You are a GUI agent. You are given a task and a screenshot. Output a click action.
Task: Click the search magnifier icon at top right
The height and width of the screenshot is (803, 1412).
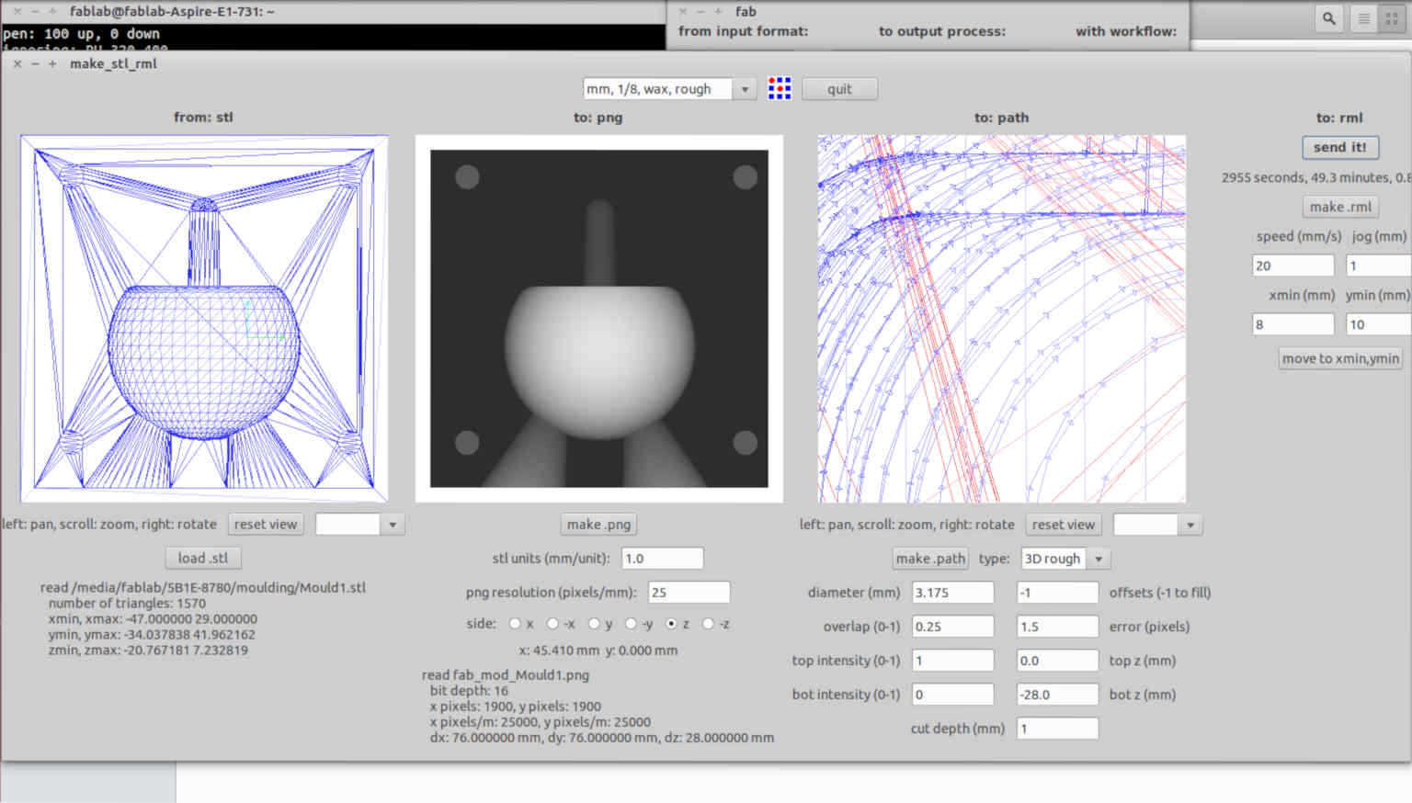pyautogui.click(x=1328, y=18)
